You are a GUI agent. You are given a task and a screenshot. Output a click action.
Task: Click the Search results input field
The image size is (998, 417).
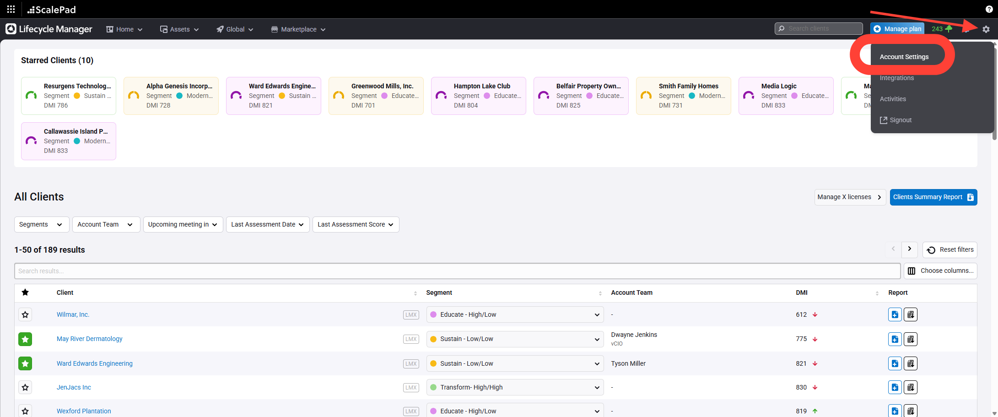coord(457,271)
